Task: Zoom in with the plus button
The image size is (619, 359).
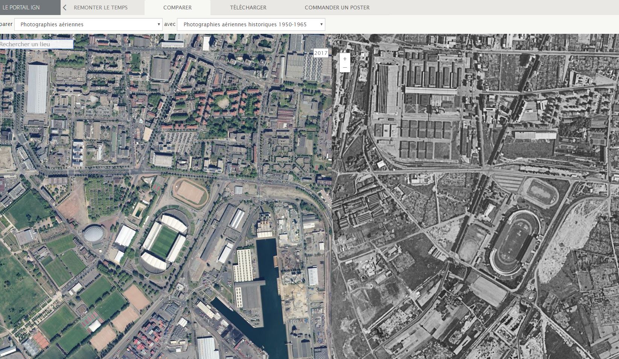Action: click(x=345, y=59)
